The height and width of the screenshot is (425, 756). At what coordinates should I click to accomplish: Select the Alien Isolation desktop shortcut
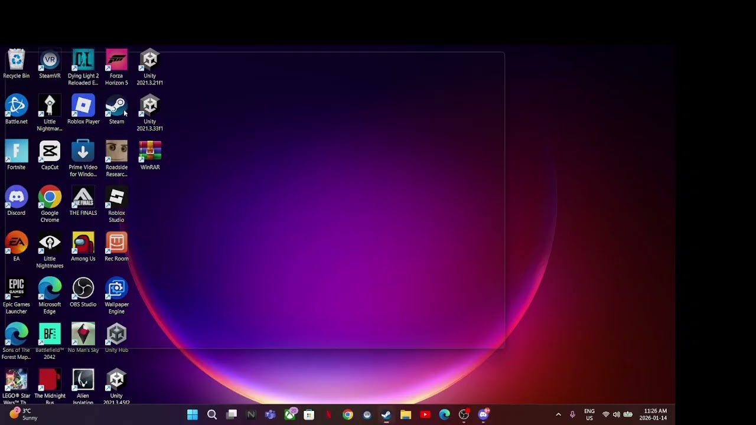pos(83,387)
